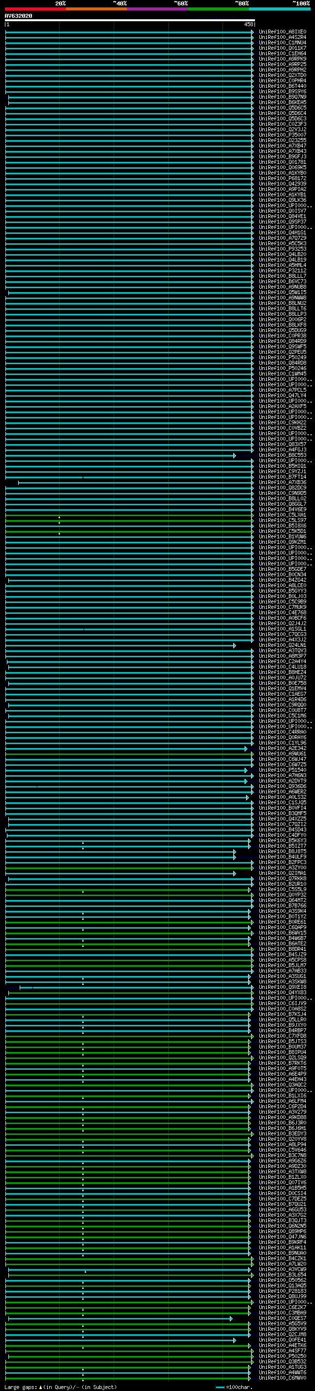This screenshot has height=1391, width=315.
Task: Select hit label UniRef100_B6T440
Action: pos(283,86)
